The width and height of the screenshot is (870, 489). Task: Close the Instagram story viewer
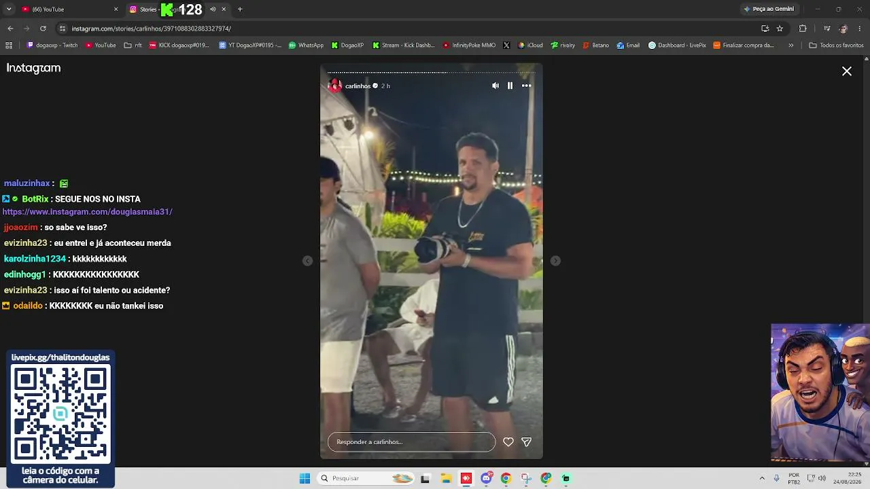coord(847,71)
